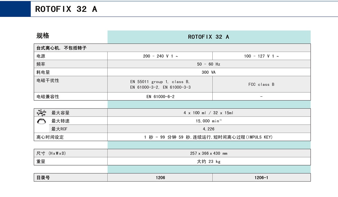This screenshot has width=338, height=197.
Task: Click the row title 台式离心机, 不包括转子
Action: click(x=61, y=48)
